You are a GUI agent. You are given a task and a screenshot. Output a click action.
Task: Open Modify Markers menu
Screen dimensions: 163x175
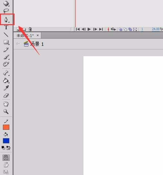[135, 29]
